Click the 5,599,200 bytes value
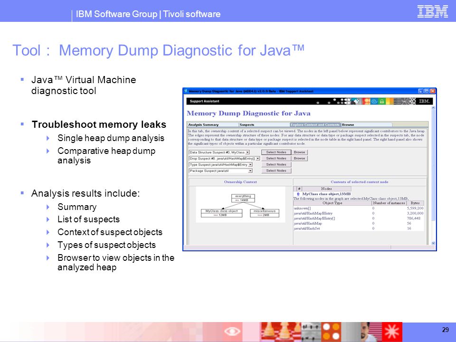 tap(415, 208)
